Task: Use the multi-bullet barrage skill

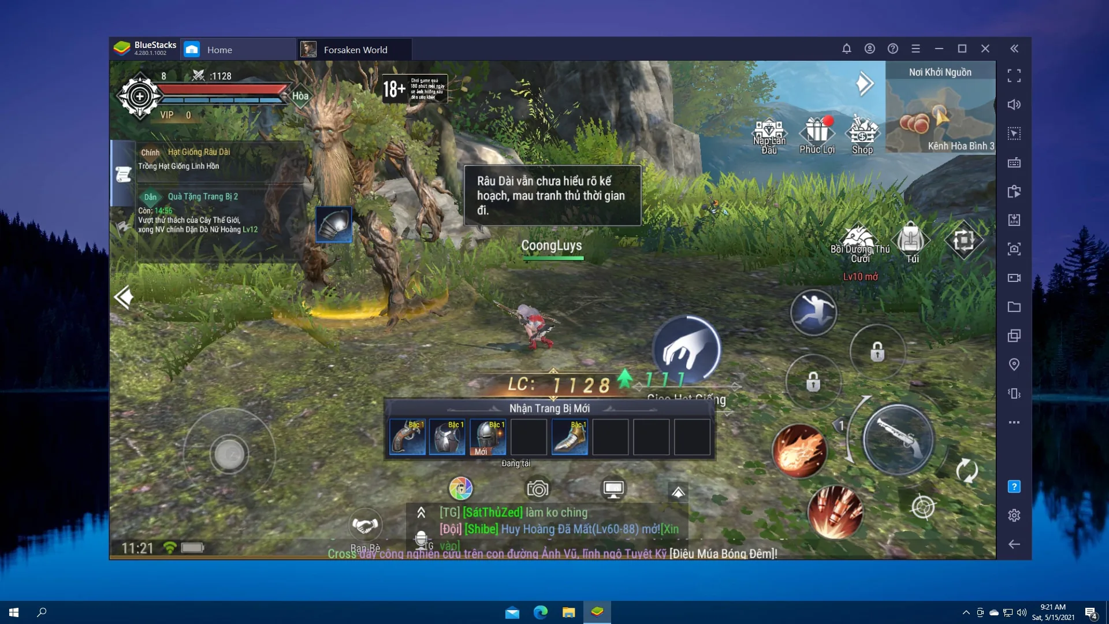Action: (835, 512)
